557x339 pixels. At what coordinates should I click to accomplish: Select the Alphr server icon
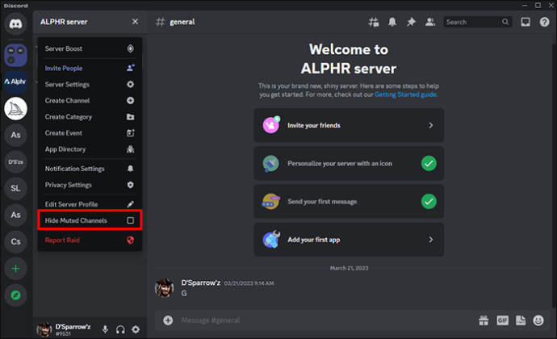click(15, 82)
